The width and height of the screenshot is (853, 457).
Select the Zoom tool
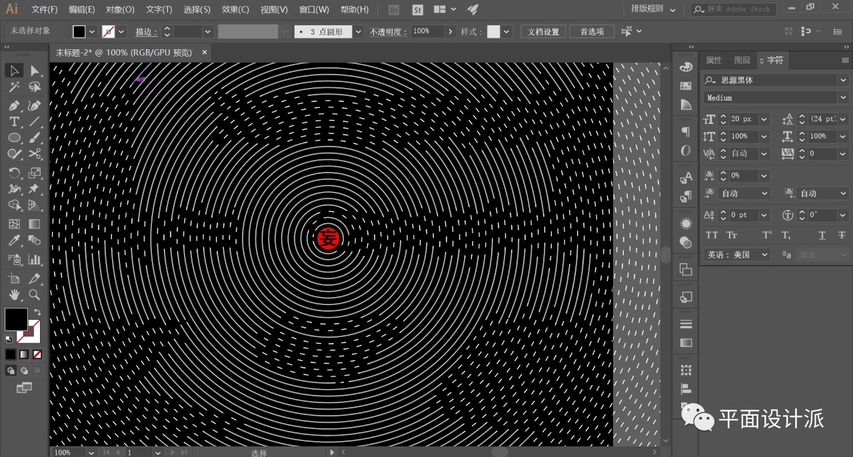pyautogui.click(x=35, y=294)
